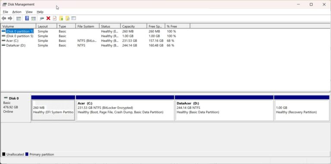The width and height of the screenshot is (331, 164).
Task: Click the 244.14 GB capacity cell in the list
Action: pos(129,45)
